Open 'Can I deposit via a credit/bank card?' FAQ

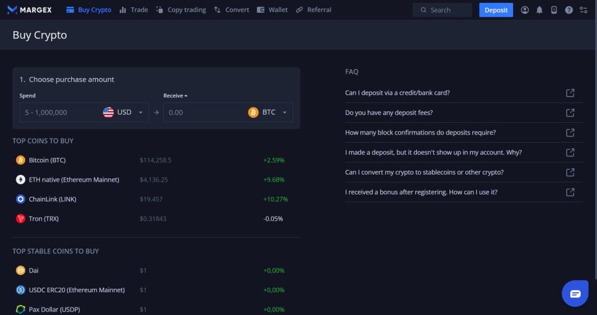[x=397, y=93]
